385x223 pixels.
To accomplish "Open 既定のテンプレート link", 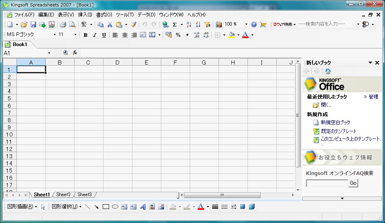I will click(x=338, y=131).
